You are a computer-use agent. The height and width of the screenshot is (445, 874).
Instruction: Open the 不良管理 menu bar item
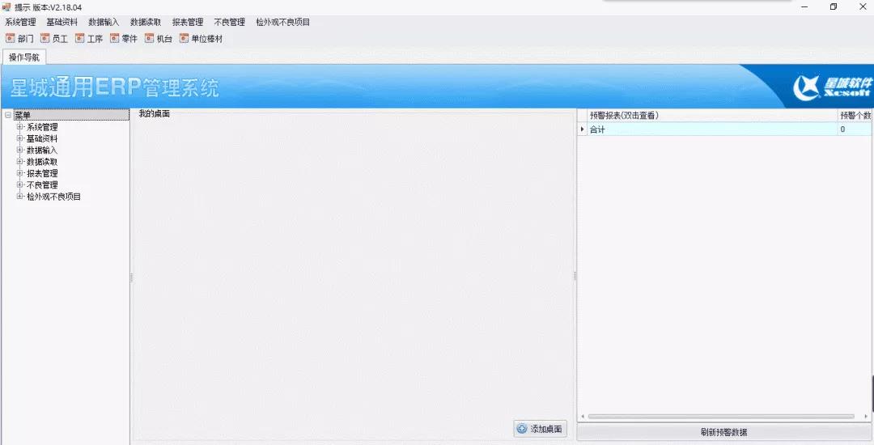229,23
